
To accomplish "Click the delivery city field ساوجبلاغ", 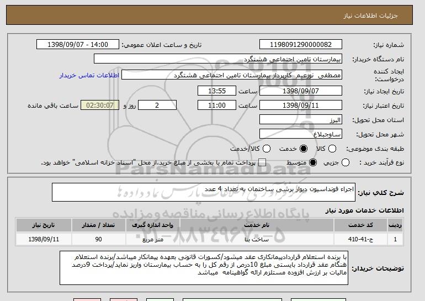I will pos(301,134).
